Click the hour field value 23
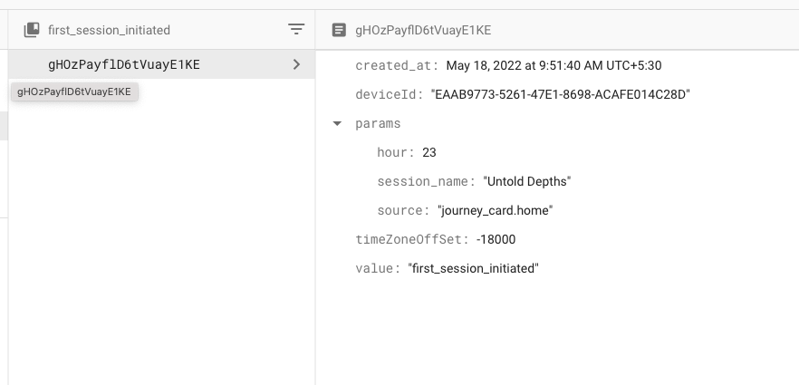799x385 pixels. pyautogui.click(x=429, y=152)
